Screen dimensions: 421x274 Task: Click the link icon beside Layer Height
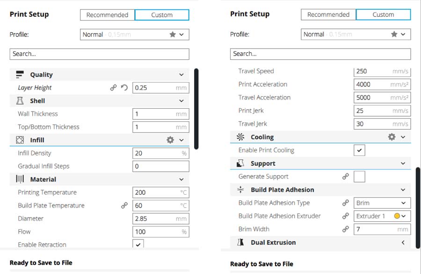(113, 87)
